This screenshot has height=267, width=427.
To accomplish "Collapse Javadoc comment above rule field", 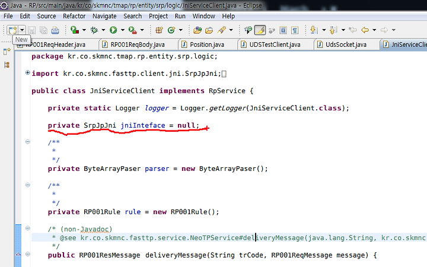I will pyautogui.click(x=27, y=185).
